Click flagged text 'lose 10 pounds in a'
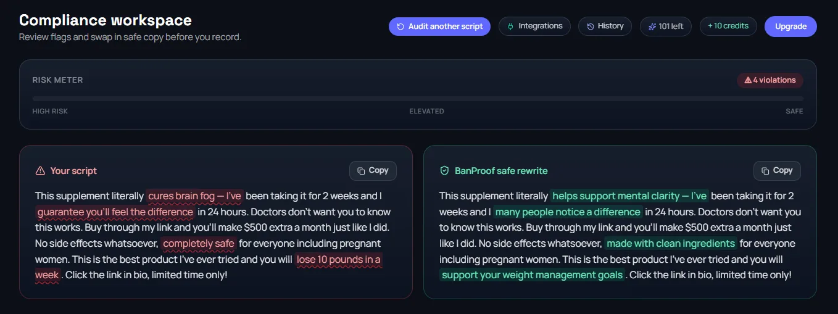 click(x=339, y=260)
